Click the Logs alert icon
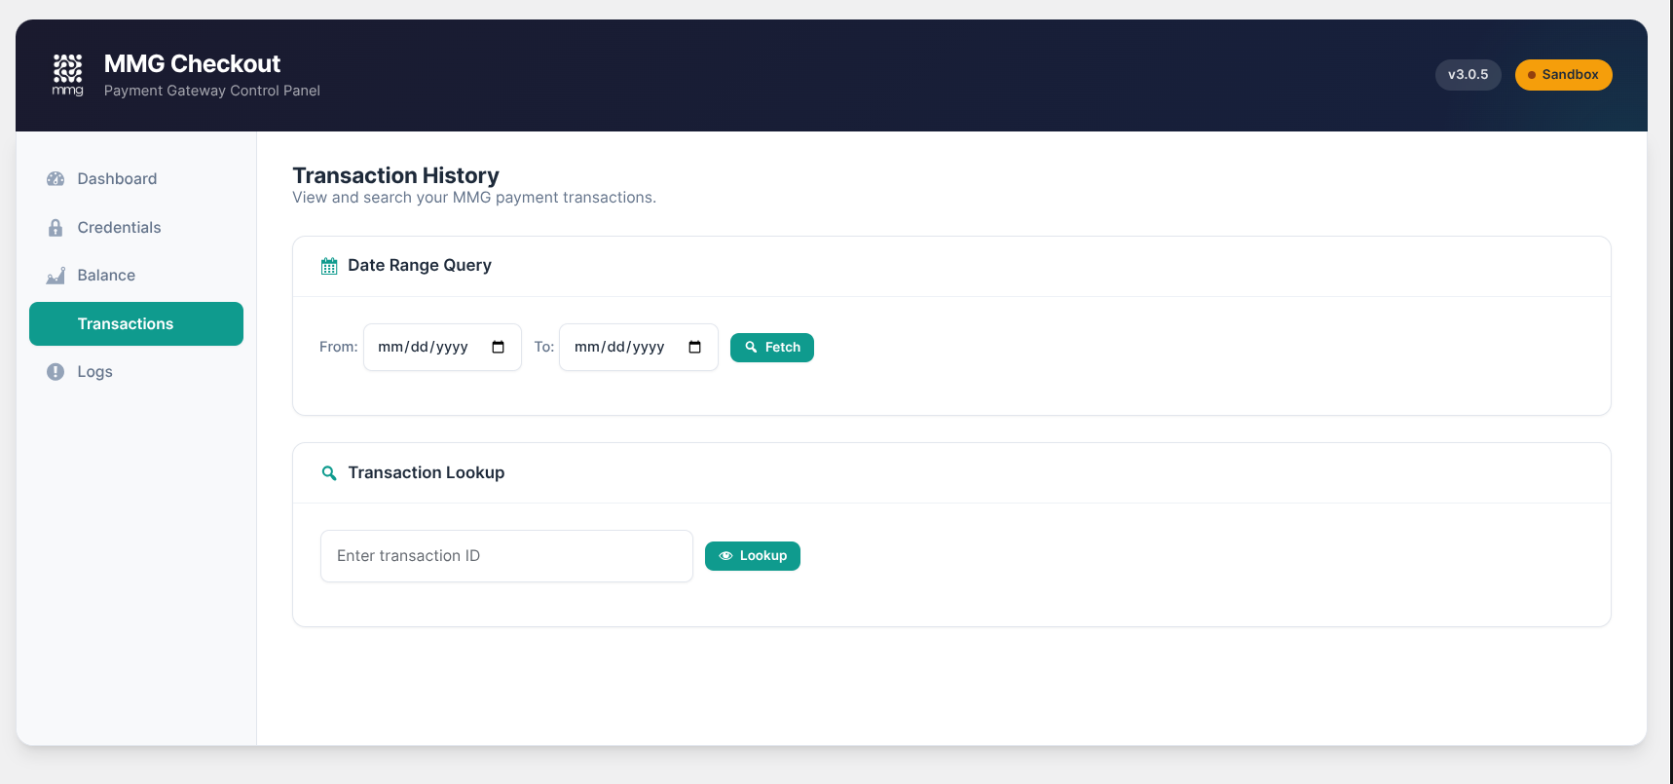The height and width of the screenshot is (784, 1673). pos(56,372)
